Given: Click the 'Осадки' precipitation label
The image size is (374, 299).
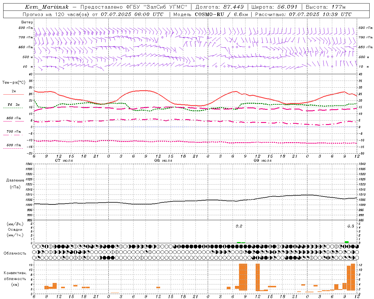Looking at the screenshot, I should (15, 230).
